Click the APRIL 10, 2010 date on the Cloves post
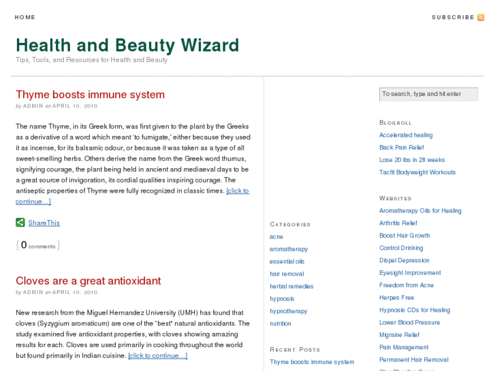This screenshot has height=371, width=495. tap(75, 293)
